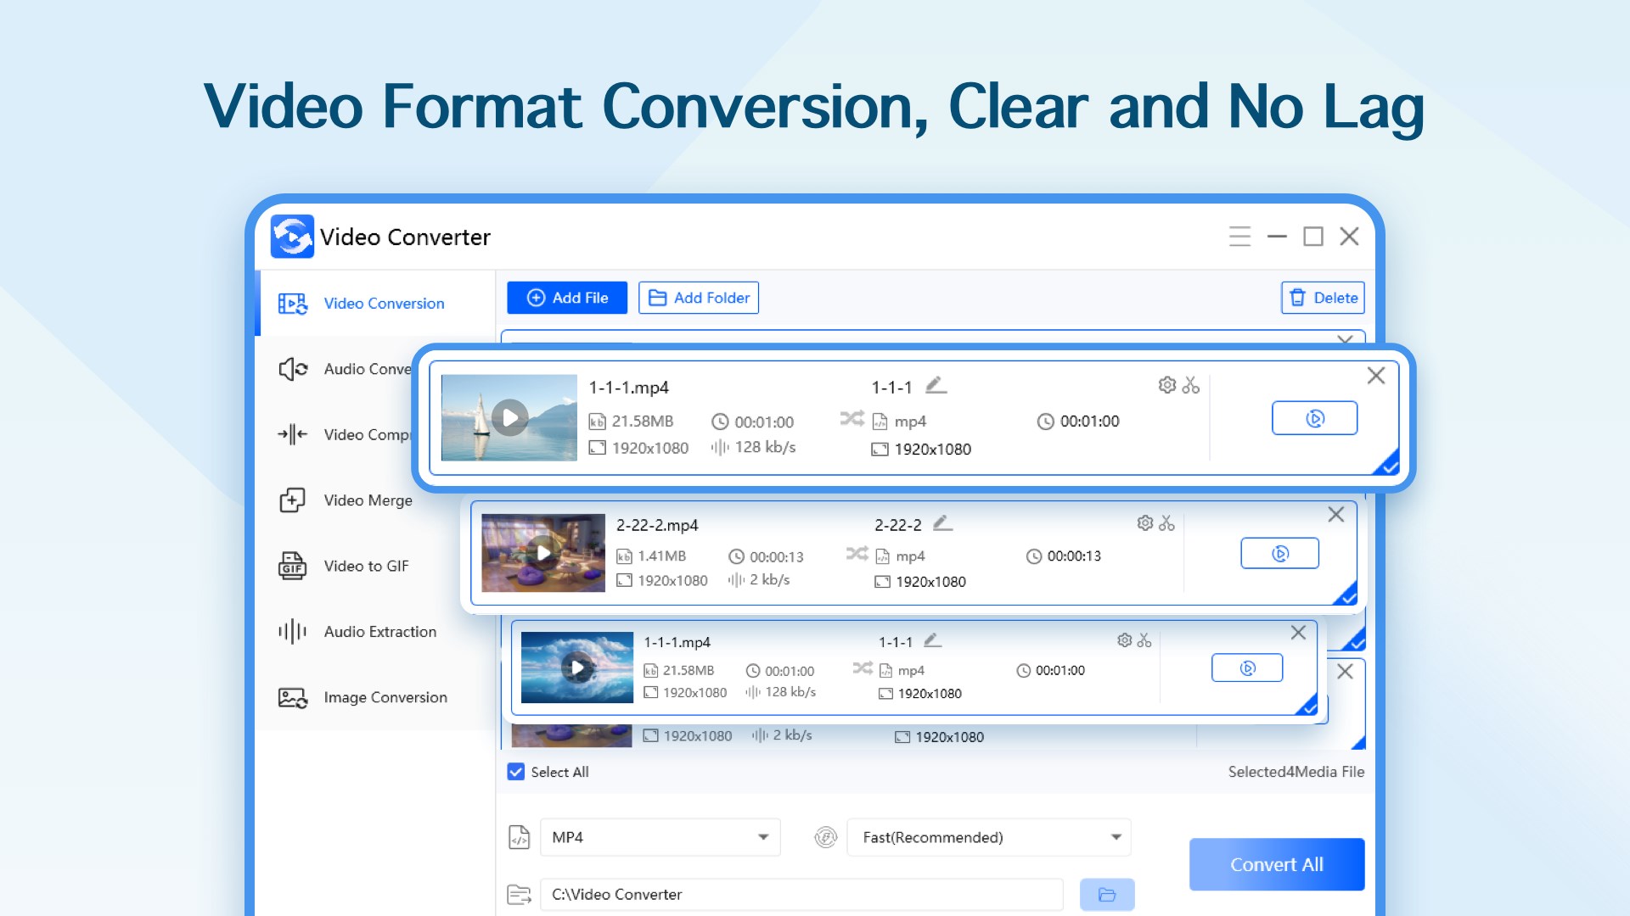Click scissors trim icon on 2-22-2.mp4 row
Screen dimensions: 1630x916
1167,523
